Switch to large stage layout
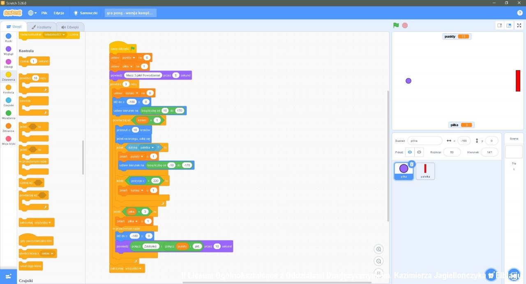Viewport: 526px width, 284px height. pos(509,25)
